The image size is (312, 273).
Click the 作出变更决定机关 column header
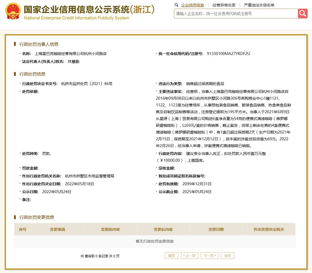[x=269, y=229]
